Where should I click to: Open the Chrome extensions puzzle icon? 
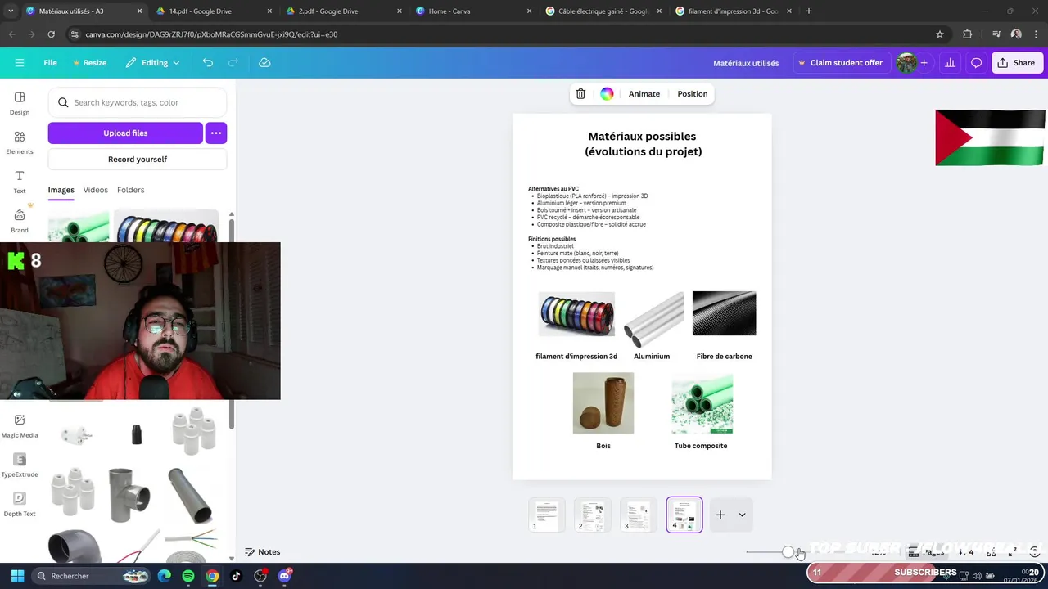coord(968,34)
